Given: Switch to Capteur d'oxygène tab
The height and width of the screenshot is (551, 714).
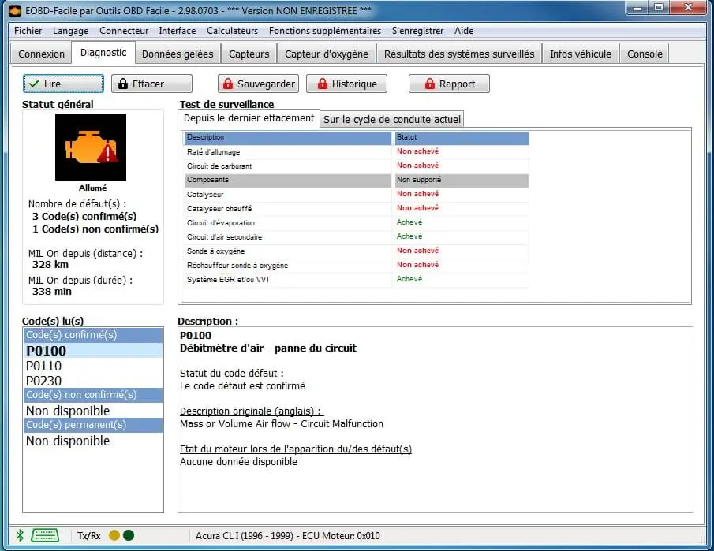Looking at the screenshot, I should pos(327,54).
